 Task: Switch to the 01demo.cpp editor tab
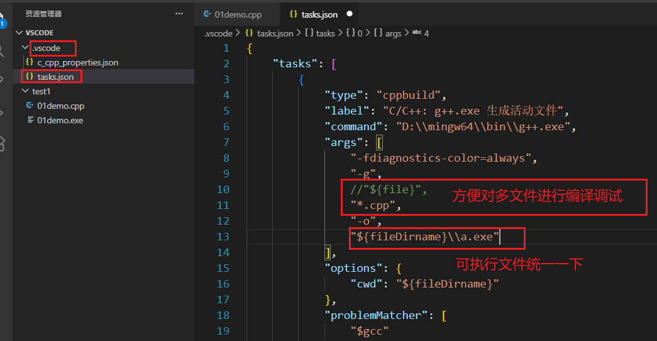coord(238,14)
